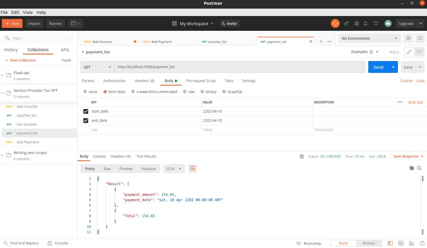
Task: Open the View menu
Action: coord(28,12)
